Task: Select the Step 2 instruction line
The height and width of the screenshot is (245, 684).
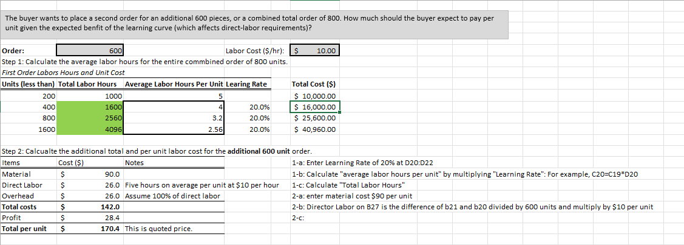Action: [x=157, y=152]
